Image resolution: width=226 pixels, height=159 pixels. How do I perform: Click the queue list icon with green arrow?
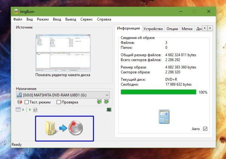[20, 110]
